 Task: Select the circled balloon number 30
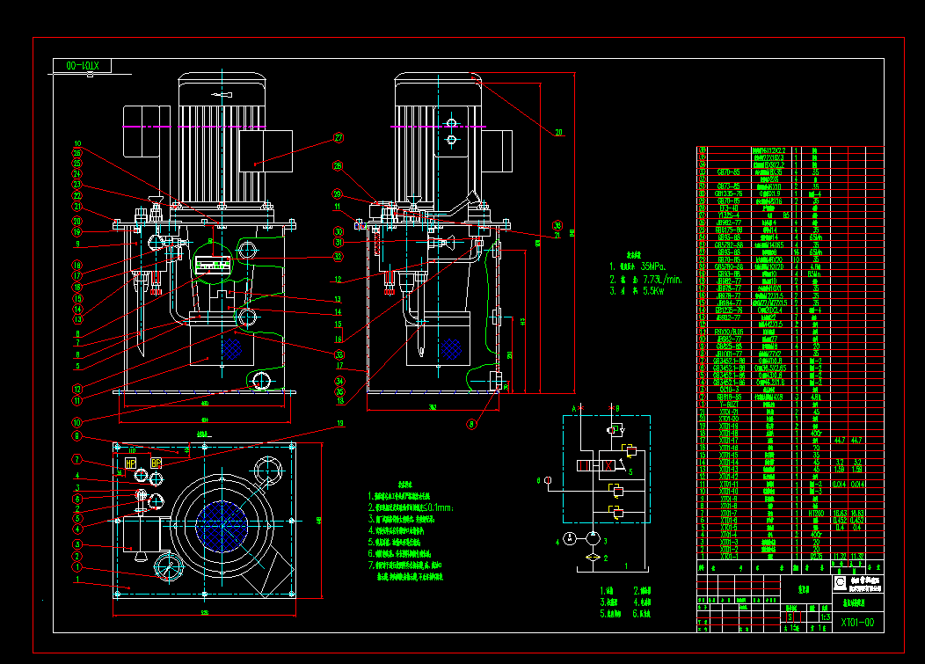tap(339, 232)
